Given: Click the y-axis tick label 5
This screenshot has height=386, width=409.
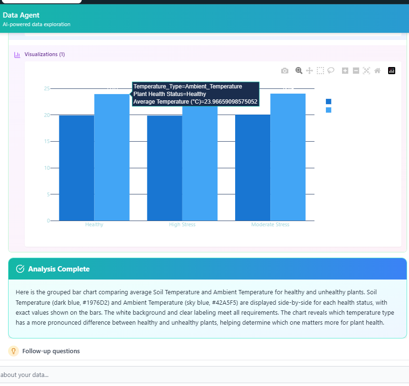Looking at the screenshot, I should 48,194.
